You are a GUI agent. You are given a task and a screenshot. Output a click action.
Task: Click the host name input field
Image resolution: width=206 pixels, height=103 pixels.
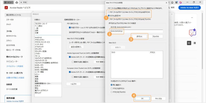point(137,31)
